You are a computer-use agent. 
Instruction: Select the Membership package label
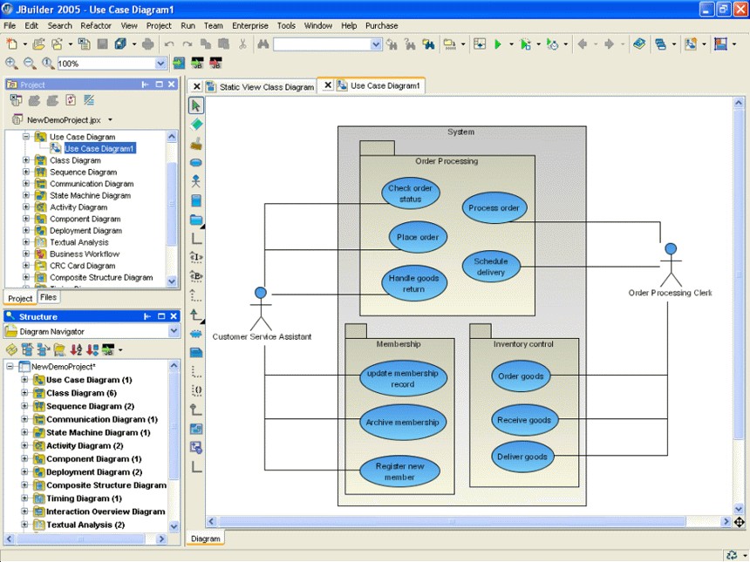(399, 344)
